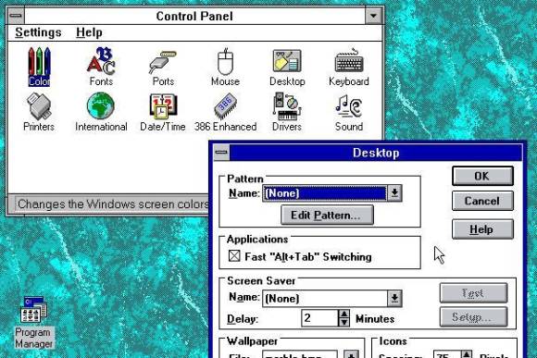The image size is (537, 358).
Task: Open the Help menu in Control Panel
Action: tap(89, 32)
